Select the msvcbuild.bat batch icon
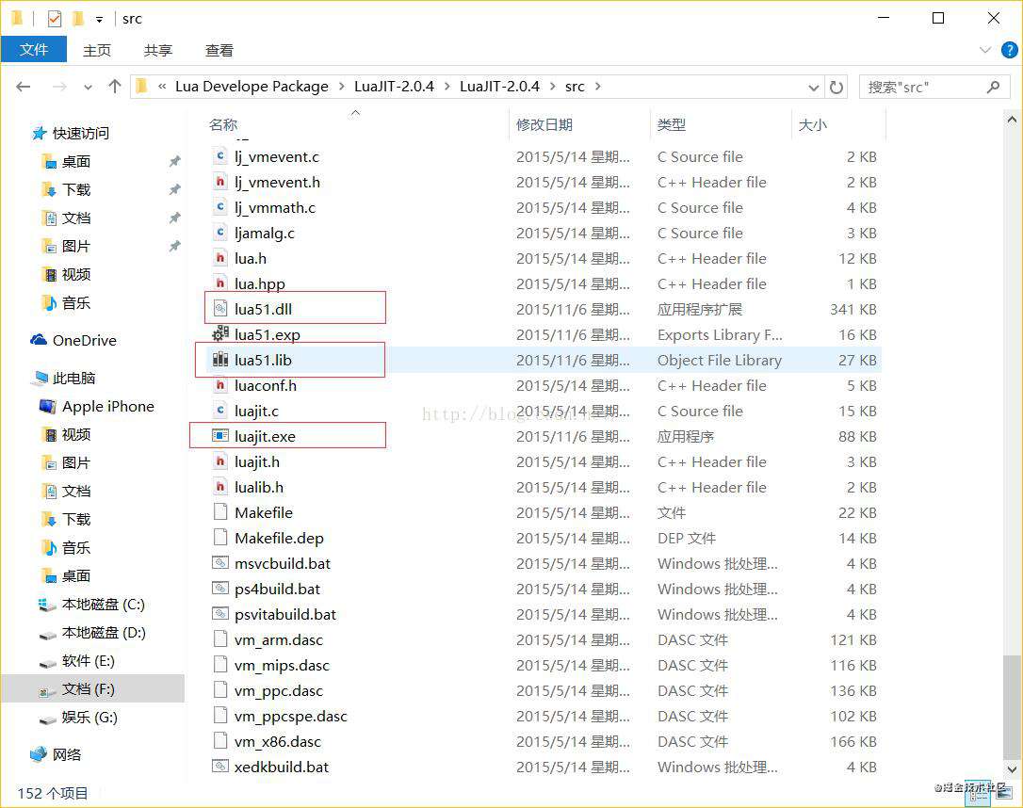This screenshot has width=1023, height=808. [220, 563]
